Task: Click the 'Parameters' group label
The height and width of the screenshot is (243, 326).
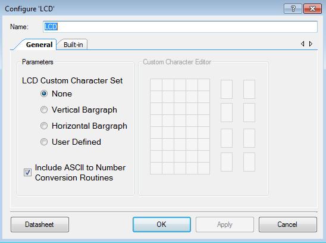Action: pyautogui.click(x=37, y=62)
